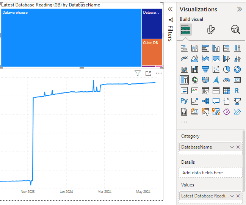Image resolution: width=246 pixels, height=205 pixels.
Task: Choose the Donut chart visual
Action: coord(237,69)
